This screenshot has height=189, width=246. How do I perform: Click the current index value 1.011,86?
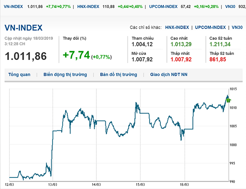26,56
